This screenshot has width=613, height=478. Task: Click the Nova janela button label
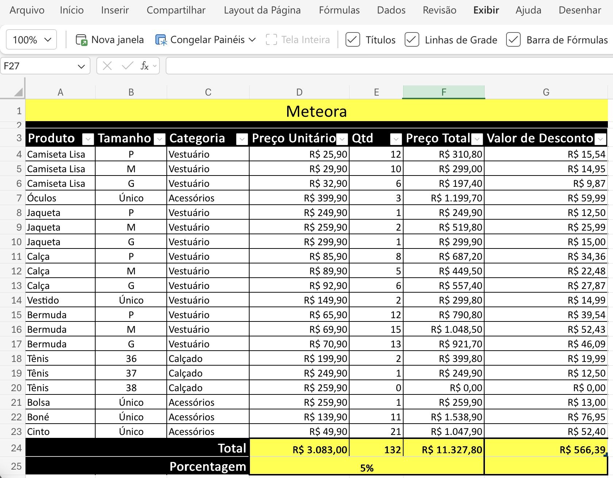click(117, 40)
